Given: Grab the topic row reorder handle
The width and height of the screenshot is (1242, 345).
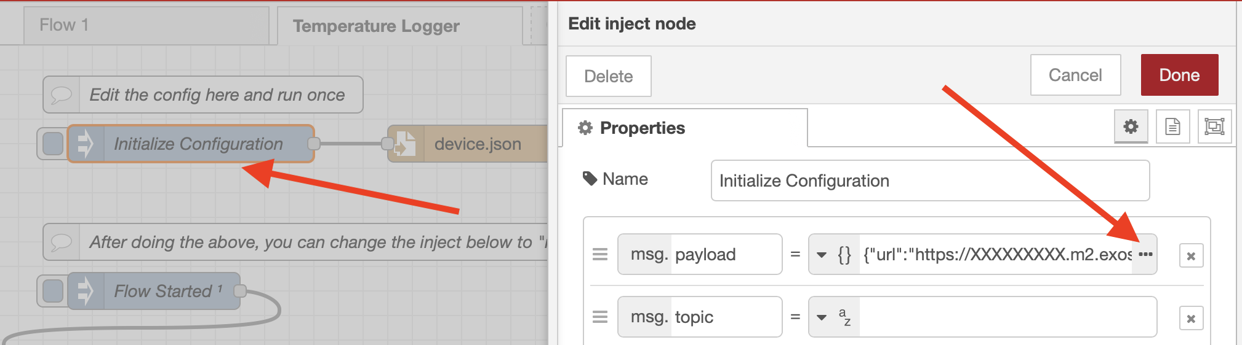Looking at the screenshot, I should (600, 317).
